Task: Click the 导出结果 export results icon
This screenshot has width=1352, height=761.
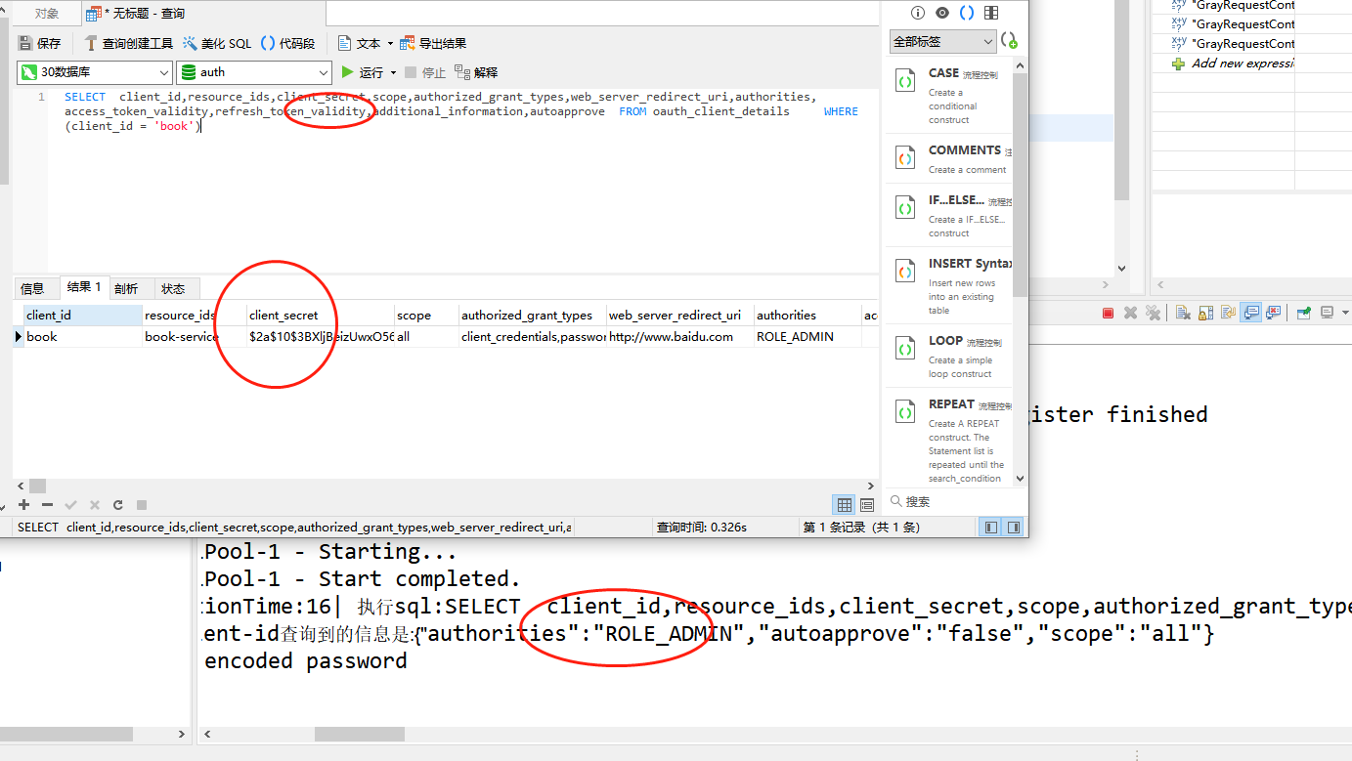Action: (408, 43)
